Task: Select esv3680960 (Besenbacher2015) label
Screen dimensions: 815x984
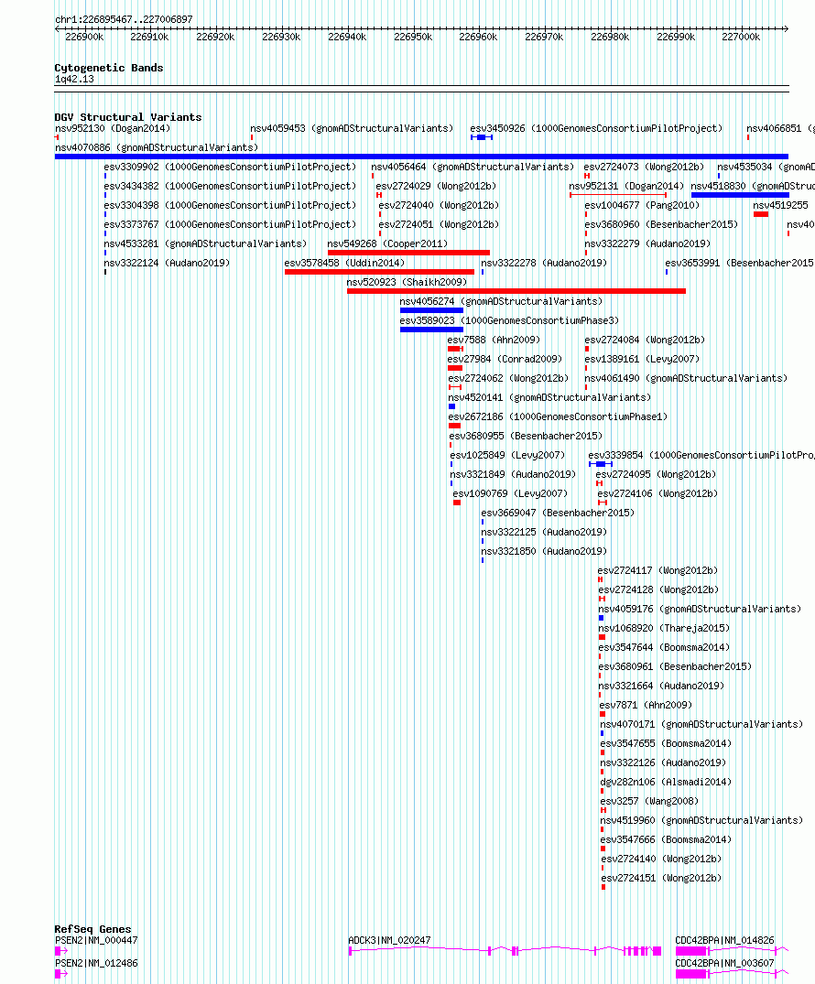Action: (x=661, y=224)
